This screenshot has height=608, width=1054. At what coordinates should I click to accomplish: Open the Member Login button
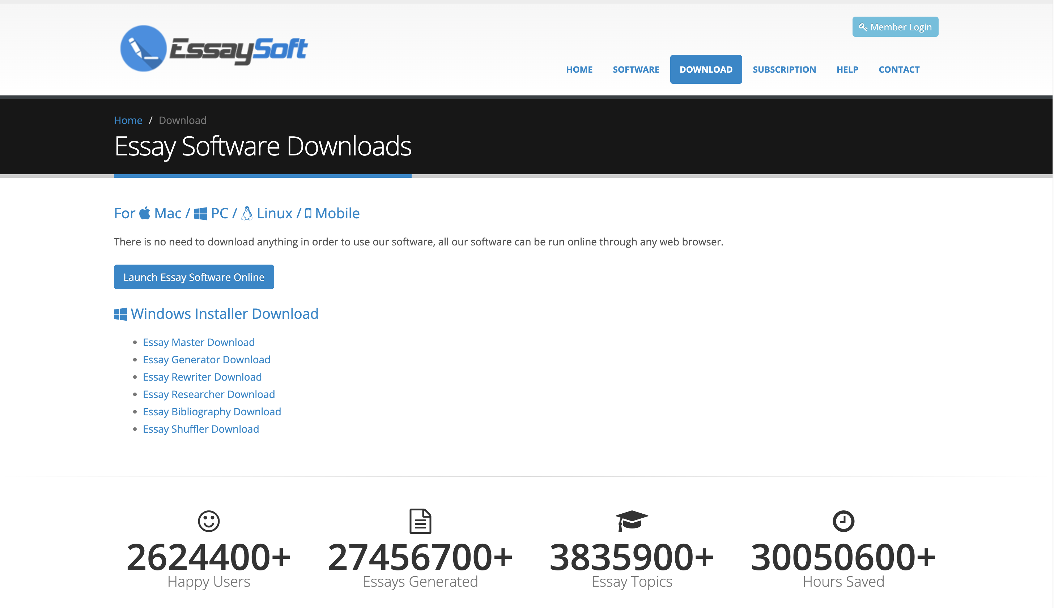[x=895, y=27]
